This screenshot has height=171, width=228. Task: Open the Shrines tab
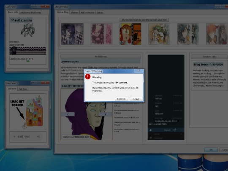click(x=74, y=13)
